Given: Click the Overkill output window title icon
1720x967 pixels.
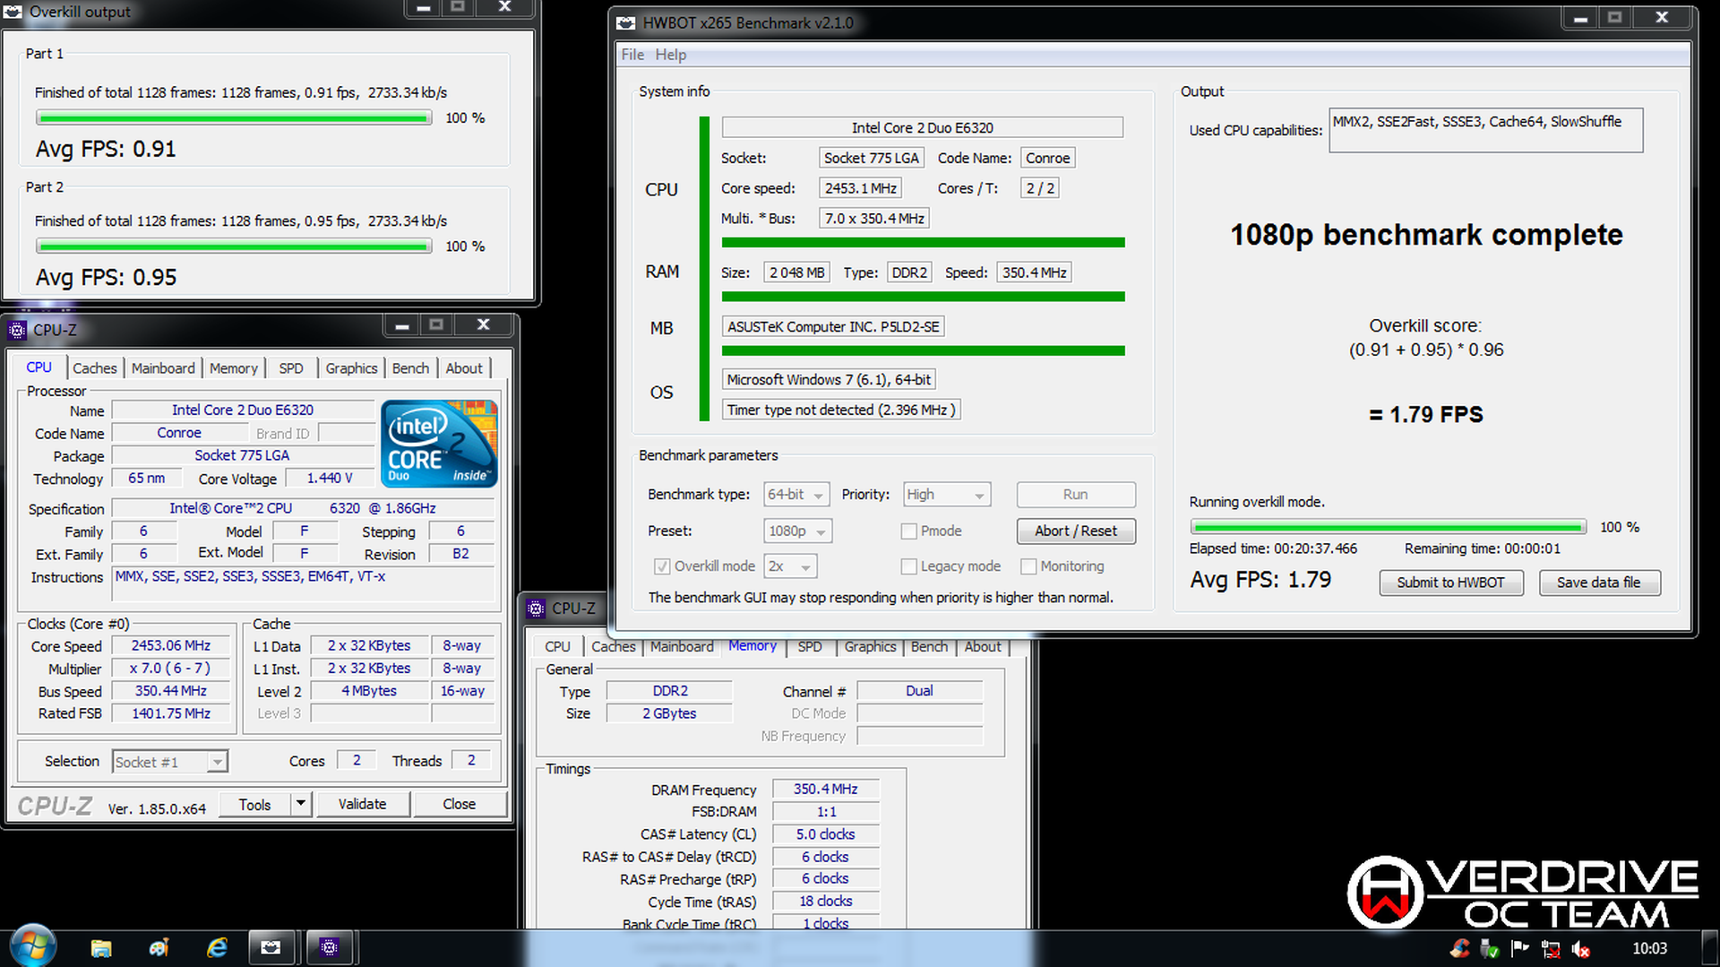Looking at the screenshot, I should point(13,12).
